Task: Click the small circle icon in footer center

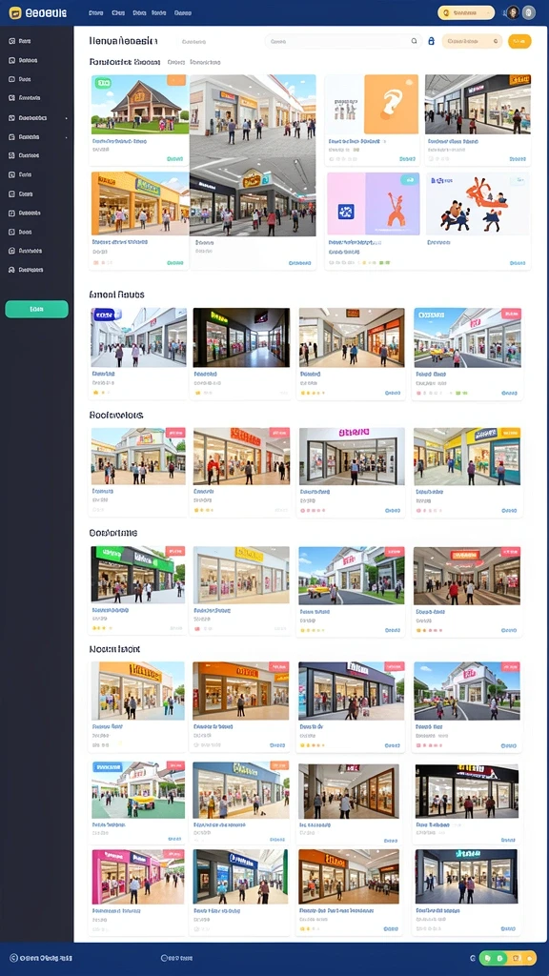Action: click(164, 958)
